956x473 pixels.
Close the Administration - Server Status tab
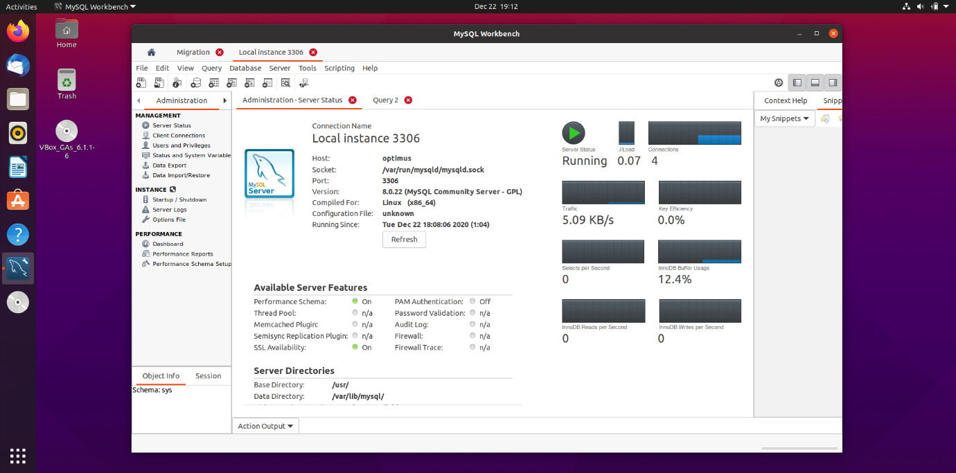click(x=352, y=100)
